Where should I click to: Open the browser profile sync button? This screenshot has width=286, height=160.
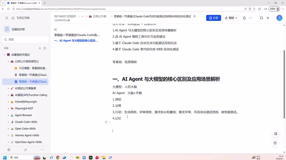(x=274, y=9)
